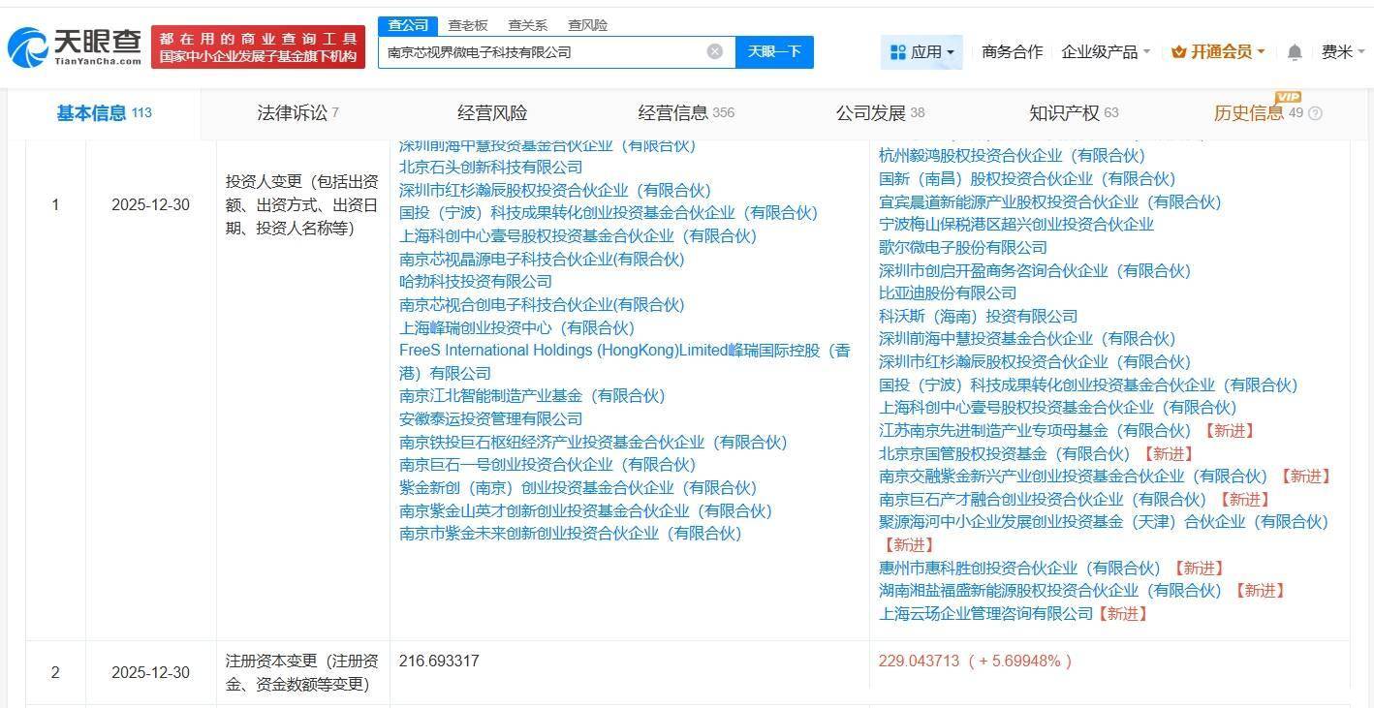
Task: Click the red 国家中小企业发展子基金 banner
Action: point(259,46)
